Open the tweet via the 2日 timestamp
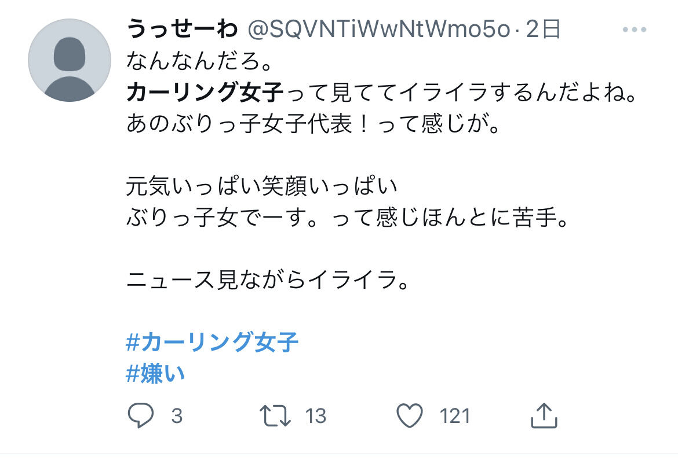Image resolution: width=678 pixels, height=460 pixels. (x=543, y=30)
